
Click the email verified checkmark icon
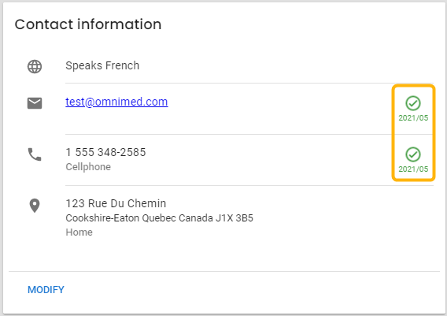(413, 103)
